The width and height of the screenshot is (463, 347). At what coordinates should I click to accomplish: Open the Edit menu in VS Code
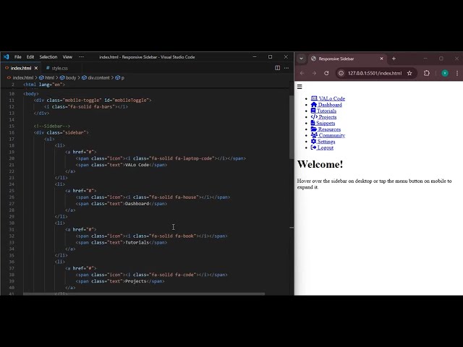[30, 57]
